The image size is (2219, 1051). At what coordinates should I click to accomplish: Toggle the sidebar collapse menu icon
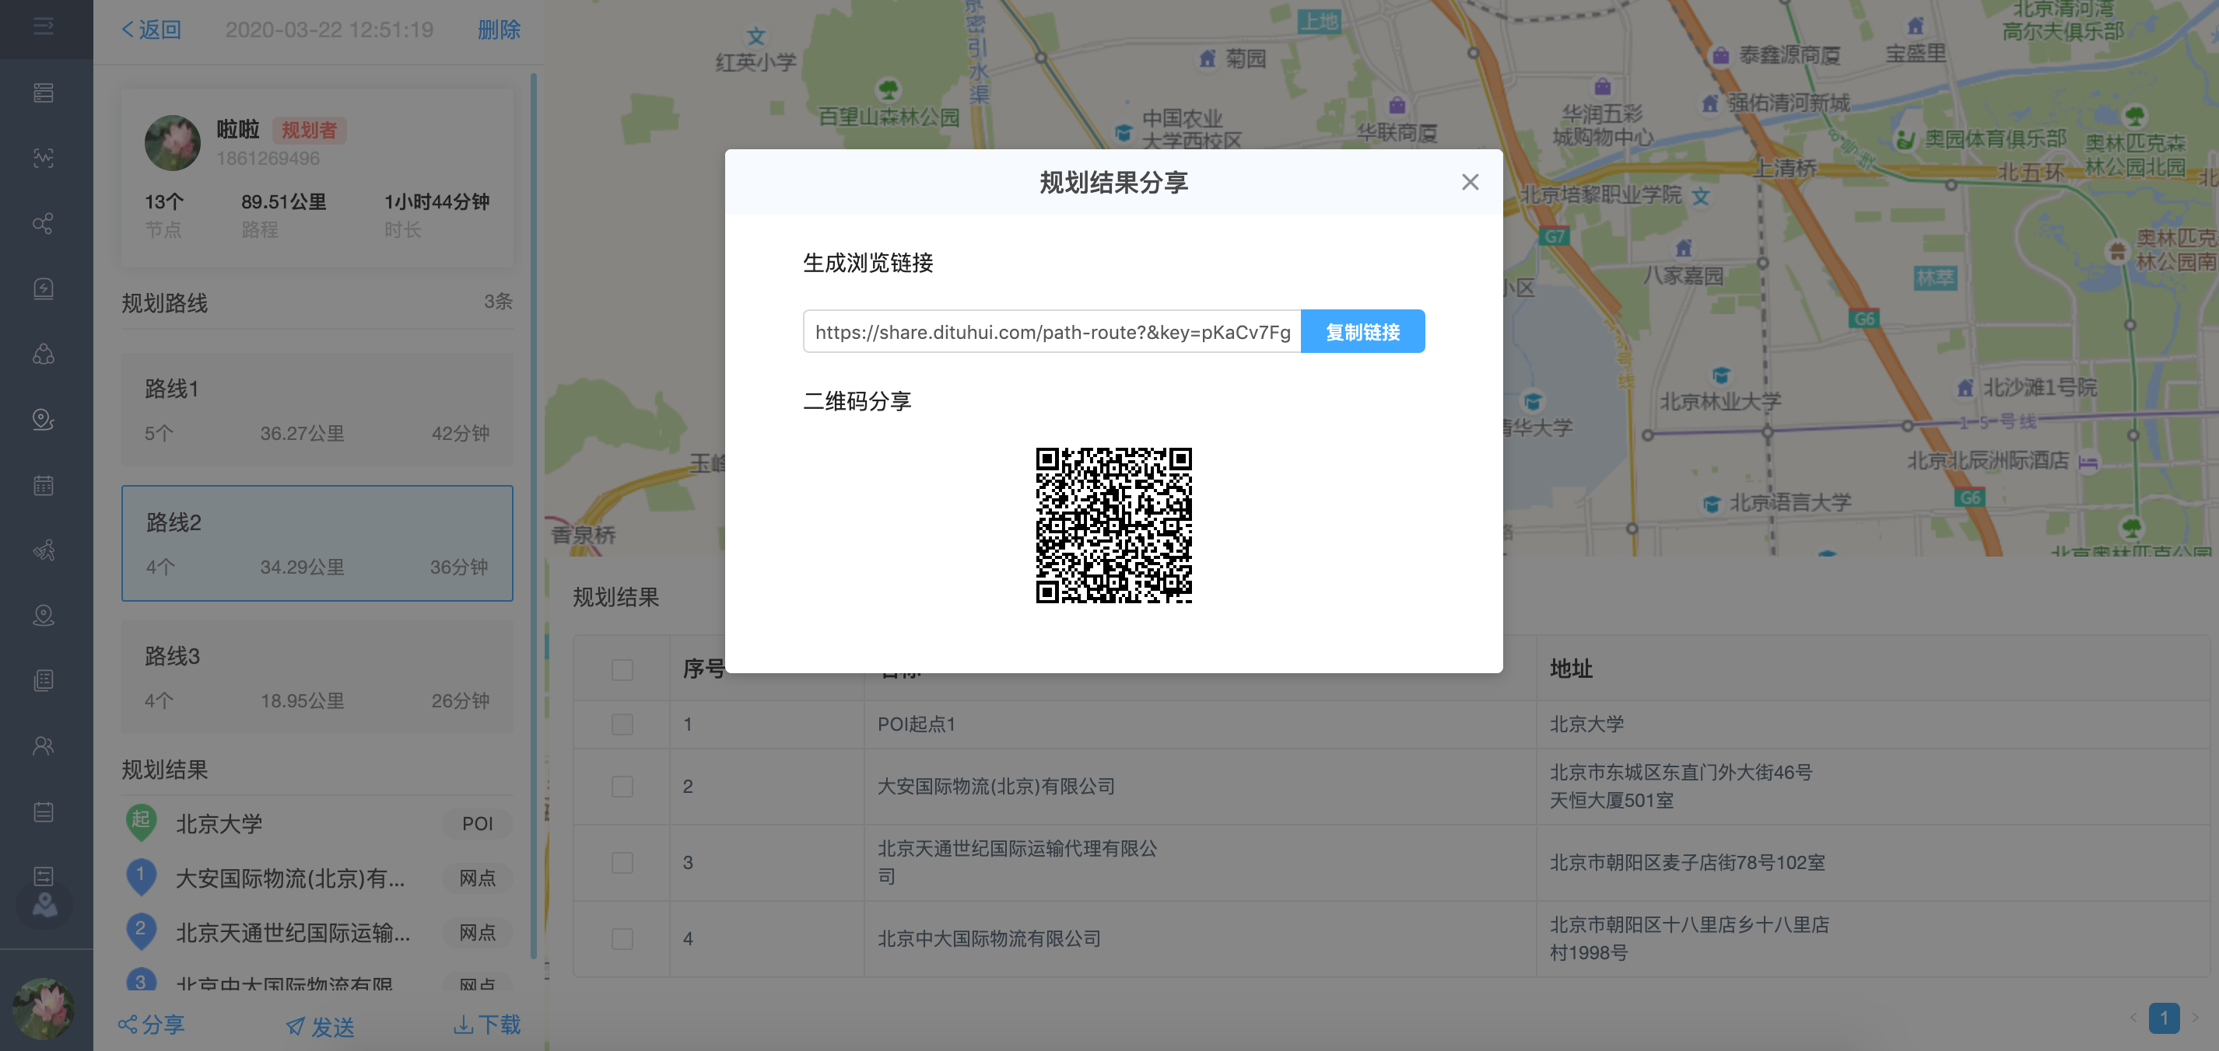coord(43,27)
